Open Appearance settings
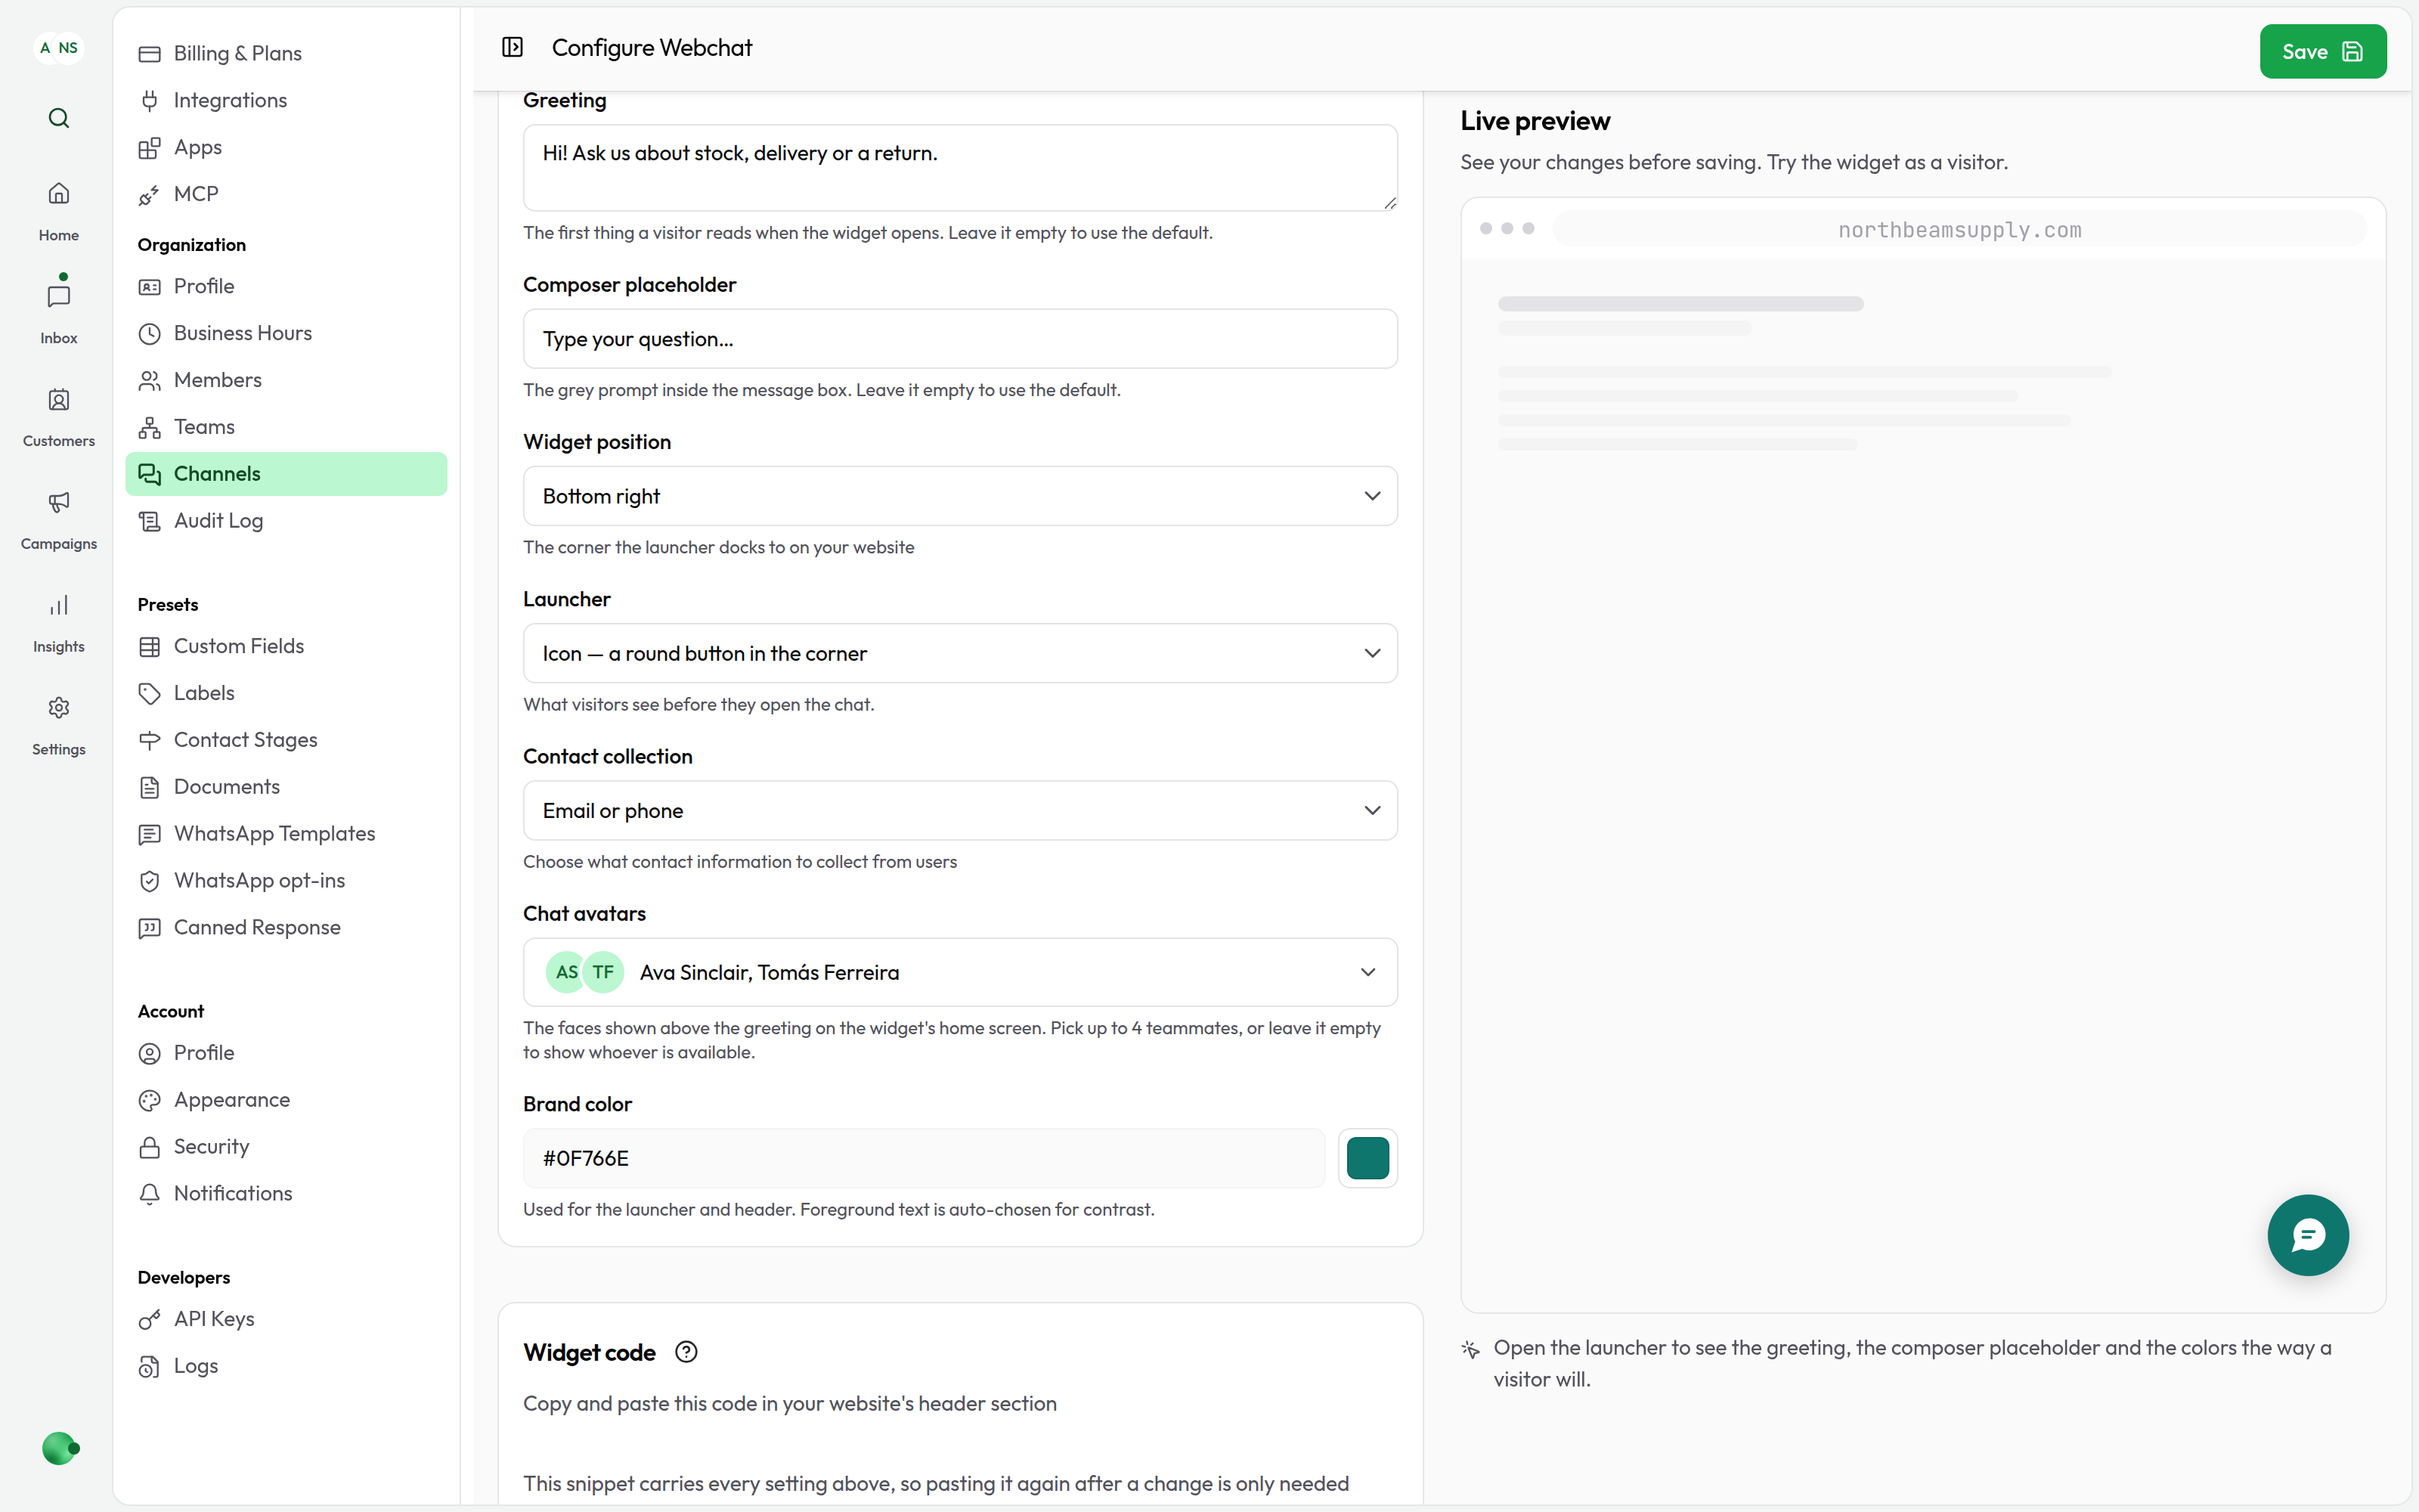This screenshot has width=2419, height=1512. click(286, 1100)
